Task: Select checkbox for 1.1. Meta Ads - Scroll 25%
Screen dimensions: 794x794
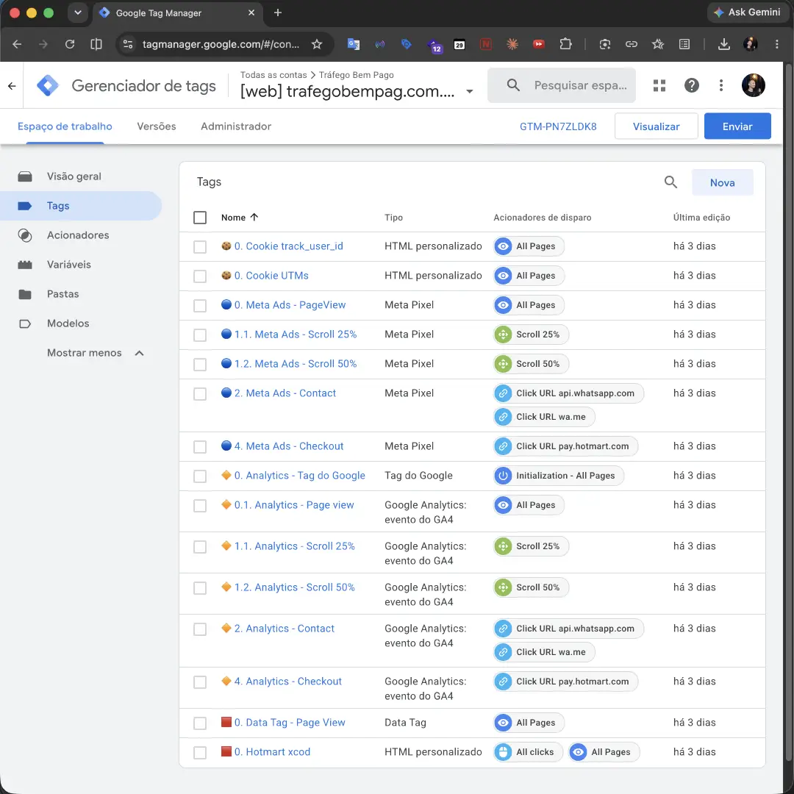Action: point(200,335)
